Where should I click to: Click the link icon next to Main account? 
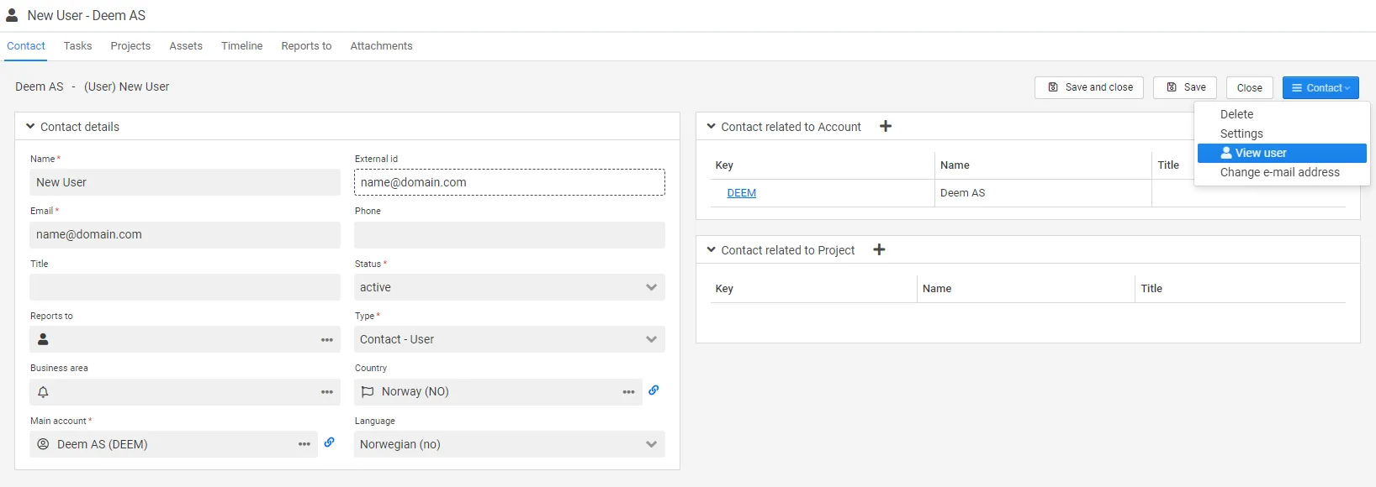tap(330, 442)
